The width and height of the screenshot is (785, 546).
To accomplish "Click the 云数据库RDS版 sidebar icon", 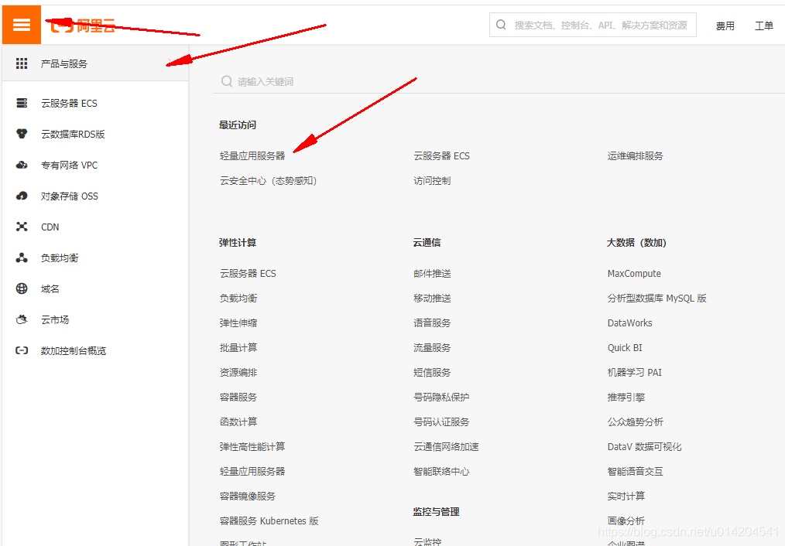I will (x=22, y=134).
